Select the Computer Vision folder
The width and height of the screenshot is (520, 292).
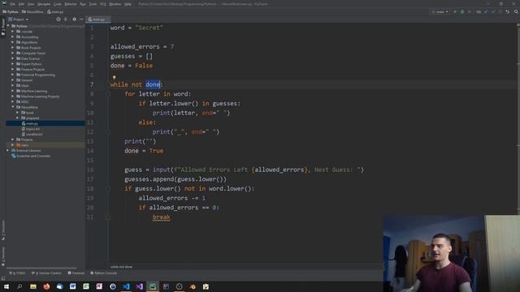33,53
